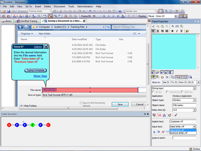Click the Actions link in the bubble
The width and height of the screenshot is (201, 151).
pos(38,47)
